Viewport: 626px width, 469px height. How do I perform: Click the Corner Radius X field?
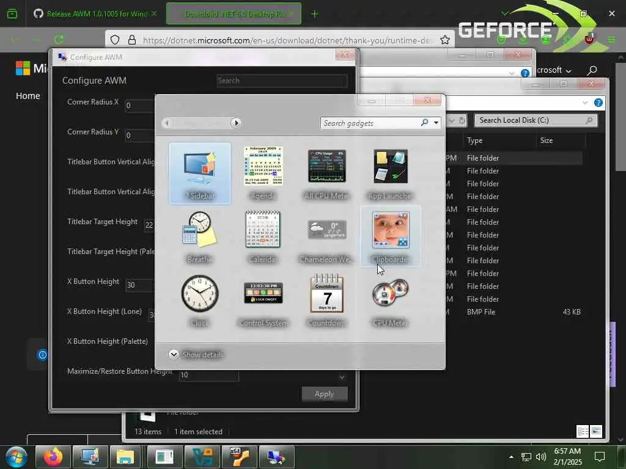(140, 105)
